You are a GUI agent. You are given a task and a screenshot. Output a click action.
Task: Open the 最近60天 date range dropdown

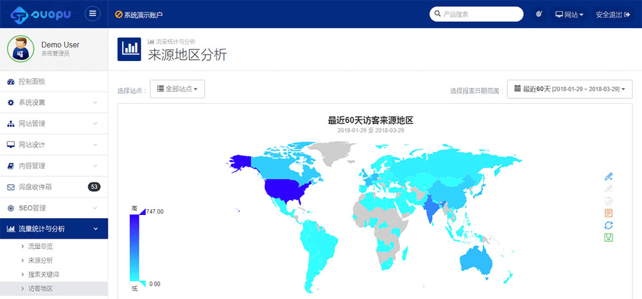569,89
